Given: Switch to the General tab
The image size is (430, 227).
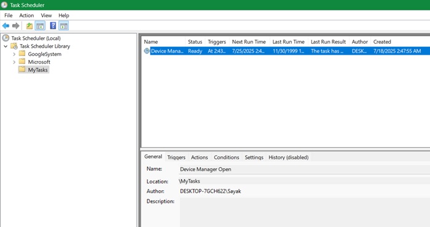Looking at the screenshot, I should point(153,156).
